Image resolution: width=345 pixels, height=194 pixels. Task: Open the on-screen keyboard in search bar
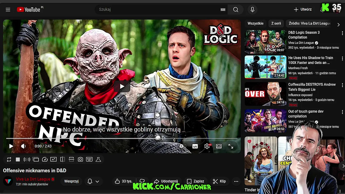(x=223, y=9)
